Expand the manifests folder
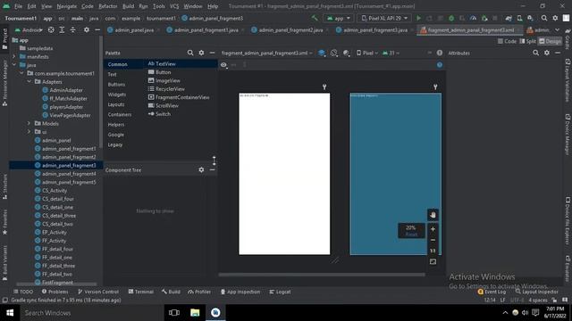The image size is (572, 321). pyautogui.click(x=14, y=56)
